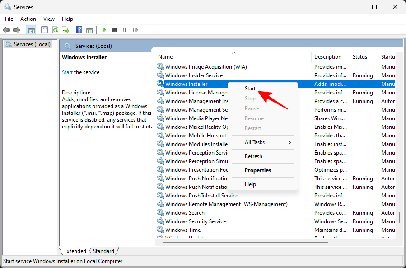Select the Windows Search service row
This screenshot has width=406, height=268.
point(185,212)
